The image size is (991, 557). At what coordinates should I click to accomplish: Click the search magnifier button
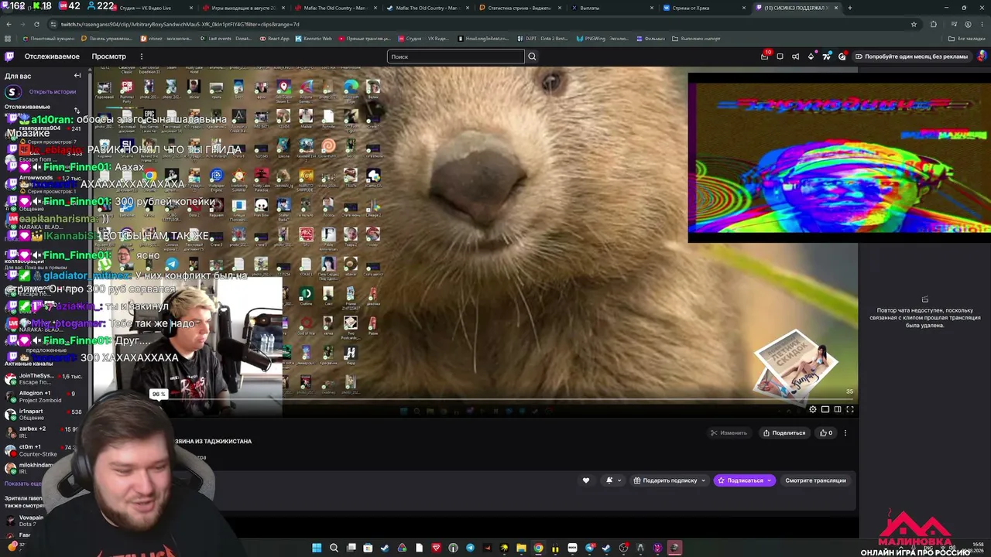click(532, 56)
